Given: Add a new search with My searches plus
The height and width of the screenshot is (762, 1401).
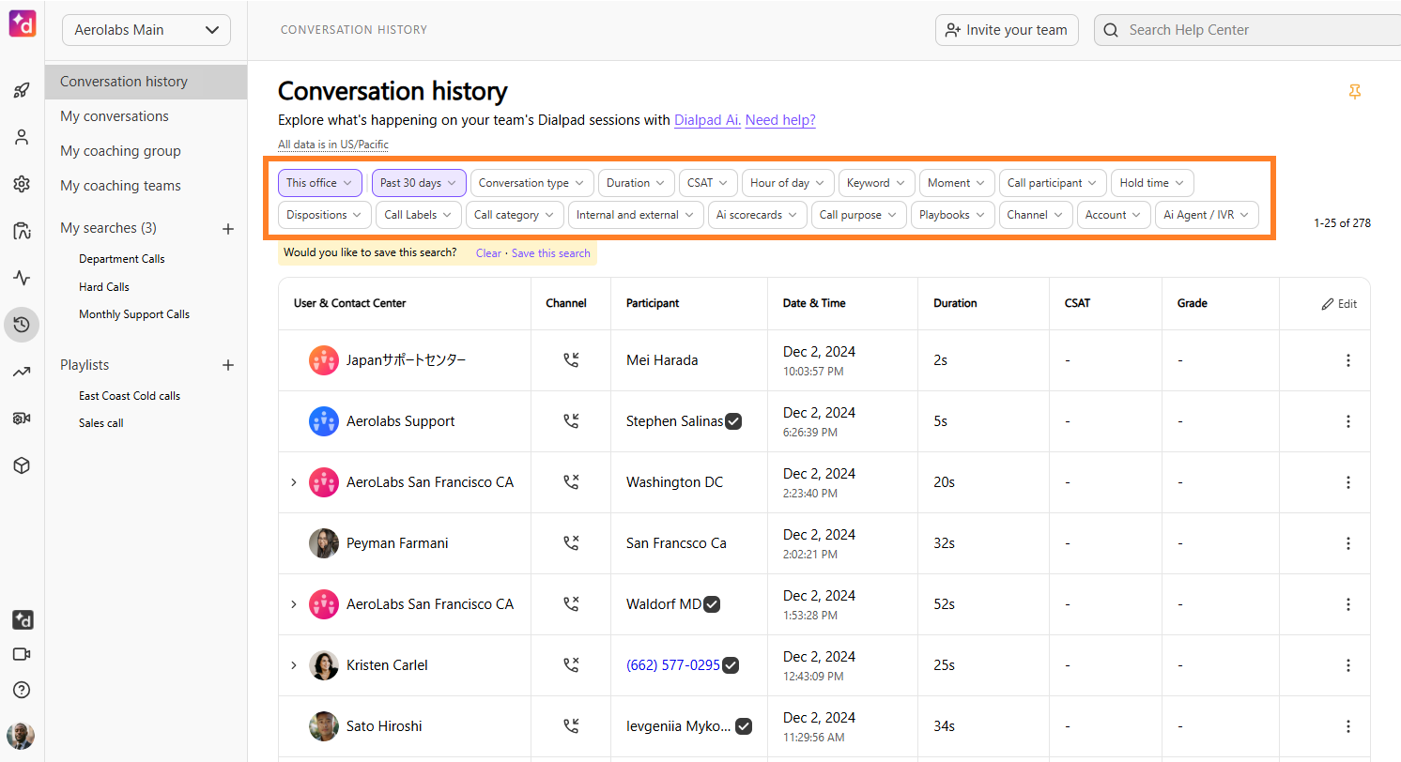Looking at the screenshot, I should [x=227, y=228].
